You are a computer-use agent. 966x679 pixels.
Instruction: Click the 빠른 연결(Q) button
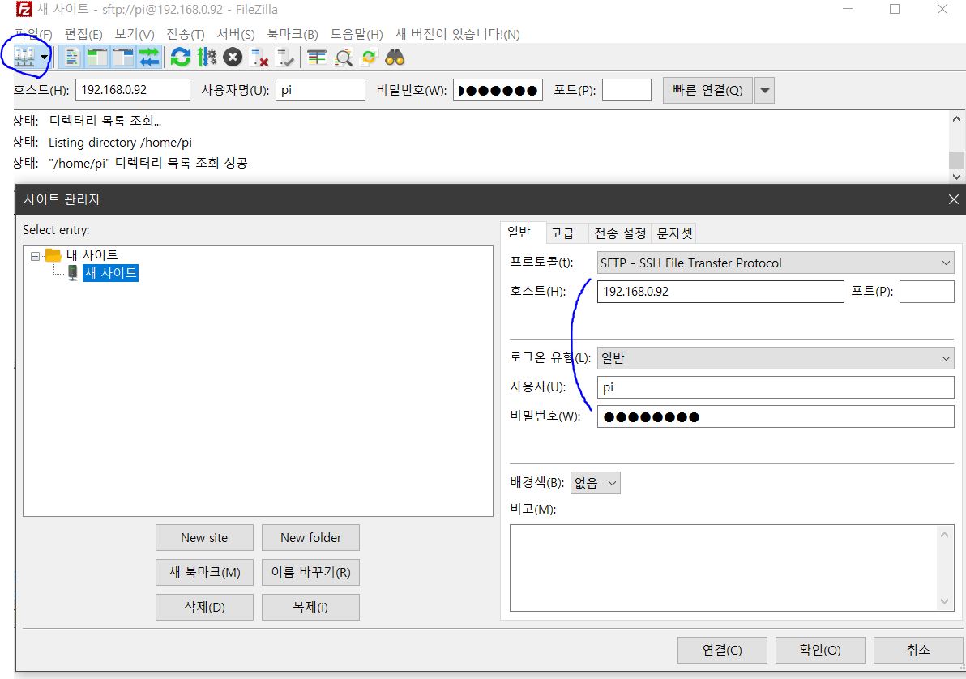[x=707, y=91]
